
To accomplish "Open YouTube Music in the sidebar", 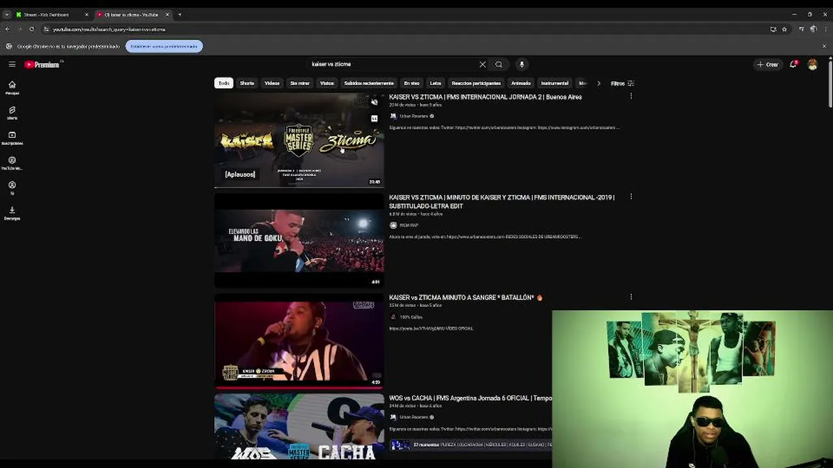I will point(12,163).
